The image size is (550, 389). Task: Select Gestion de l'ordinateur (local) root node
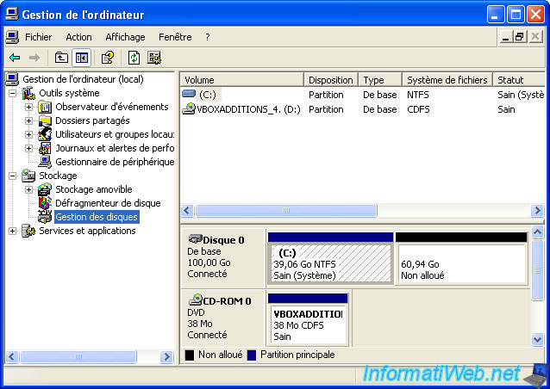click(x=83, y=79)
